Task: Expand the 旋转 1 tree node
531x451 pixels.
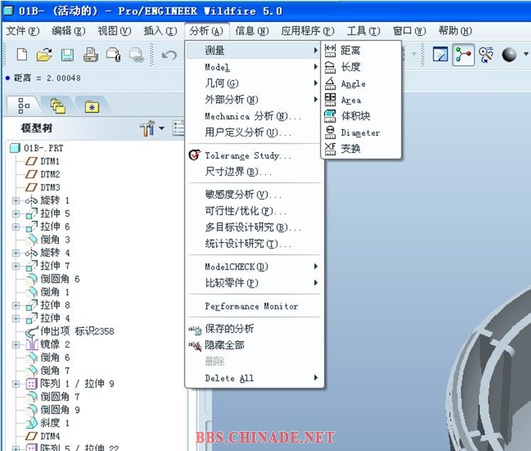Action: click(16, 200)
